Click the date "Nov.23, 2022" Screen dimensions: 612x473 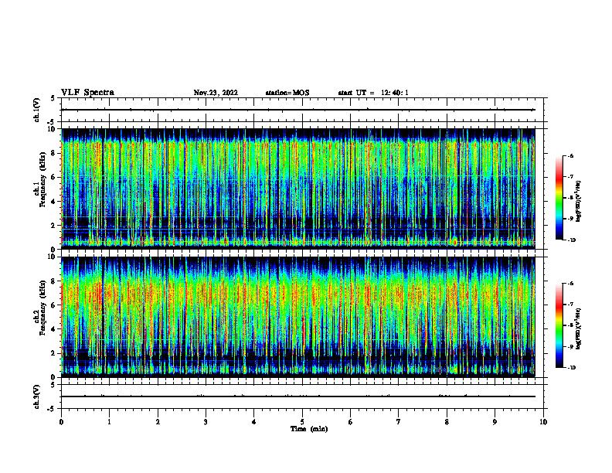point(216,93)
